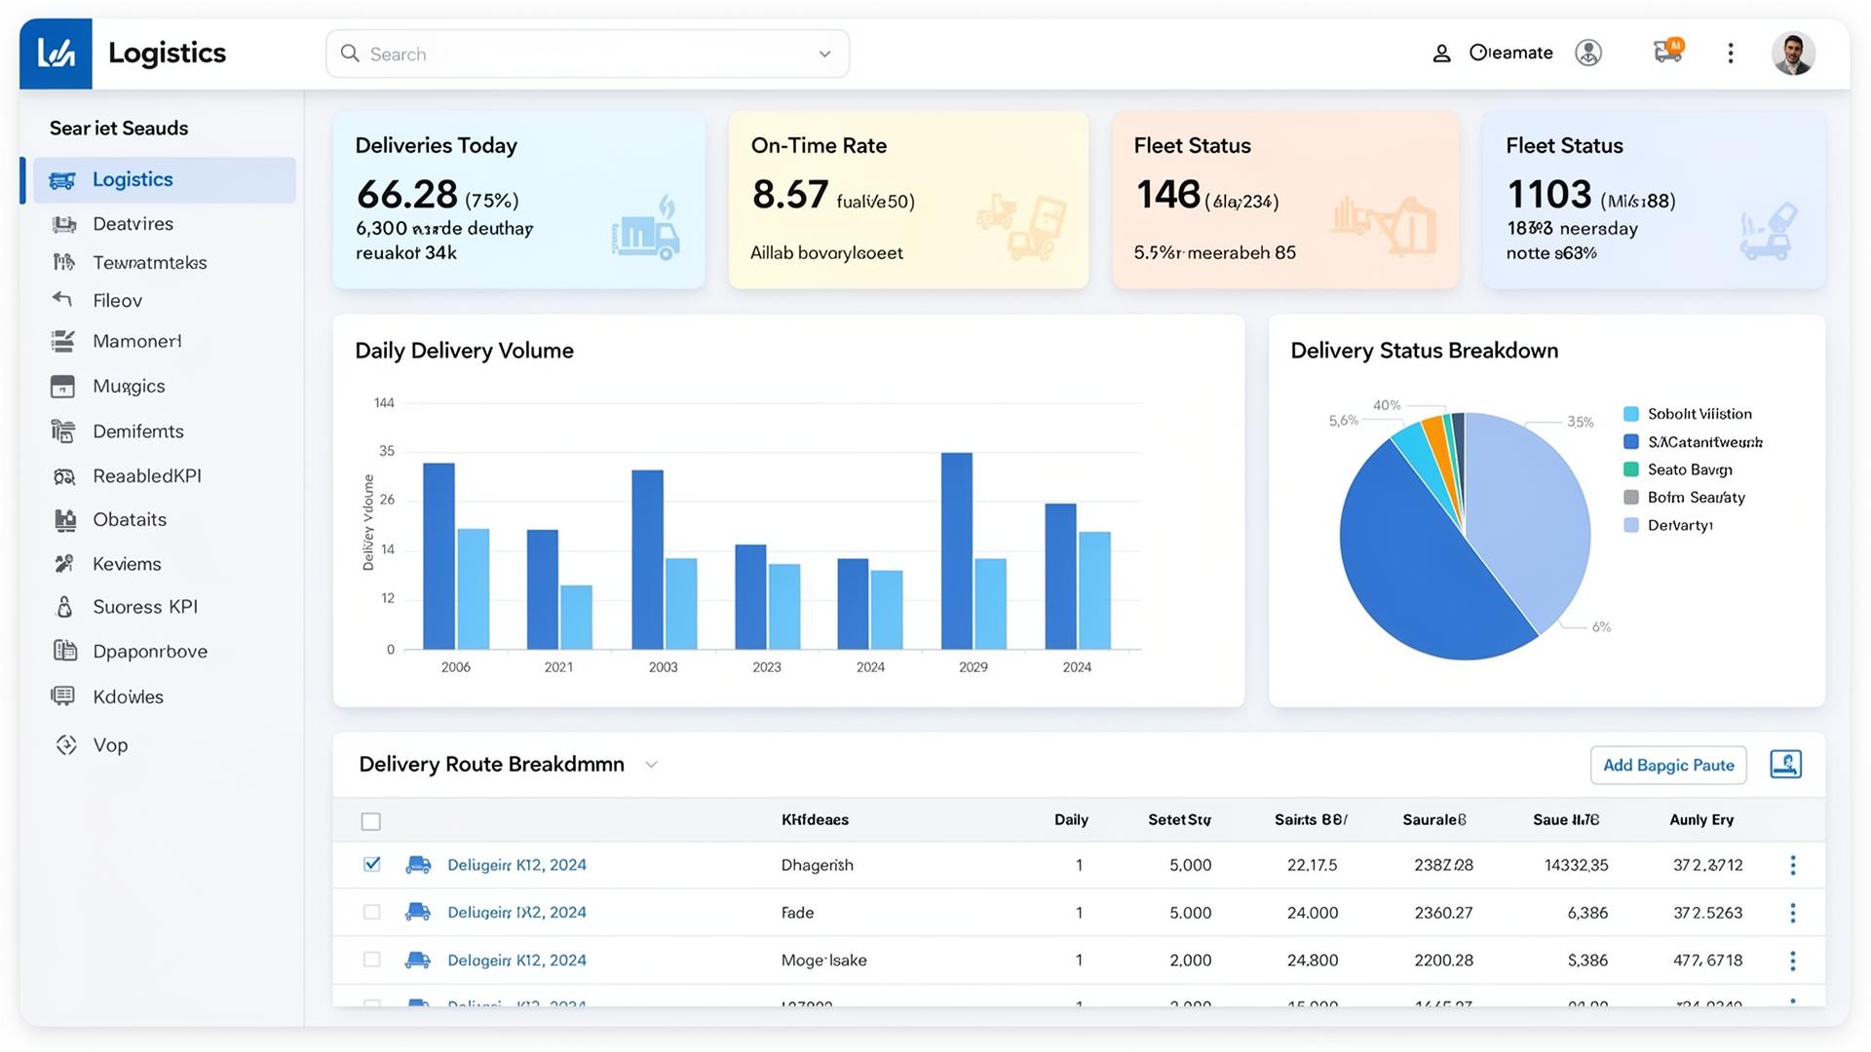Screen dimensions: 1871x1052
Task: Click the Logistics app logo icon
Action: pyautogui.click(x=56, y=54)
